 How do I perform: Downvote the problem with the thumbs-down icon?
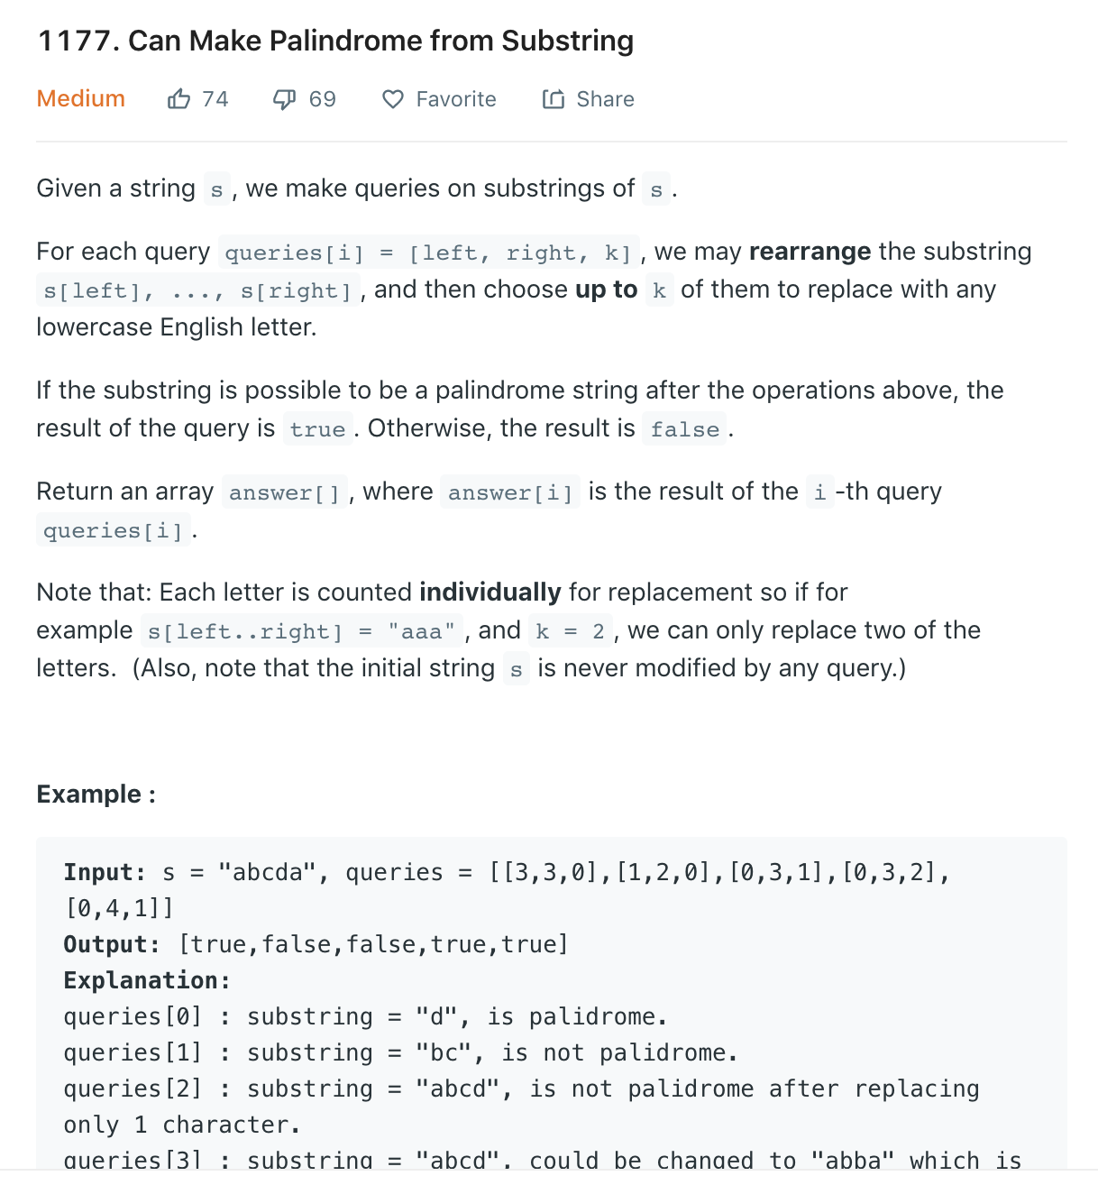(283, 98)
